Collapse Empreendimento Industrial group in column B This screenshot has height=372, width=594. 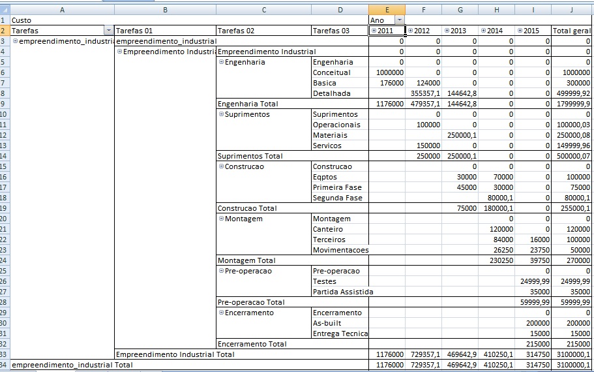[x=119, y=51]
